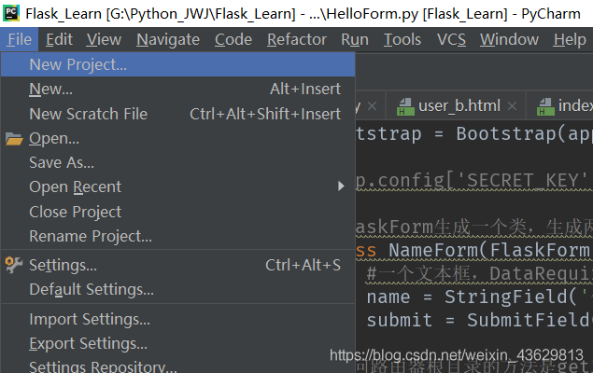The image size is (593, 373).
Task: Select Export Settings... entry
Action: pos(177,343)
